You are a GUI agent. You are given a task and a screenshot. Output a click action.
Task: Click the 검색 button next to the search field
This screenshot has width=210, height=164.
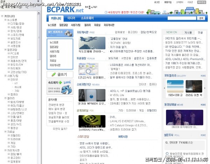coord(201,18)
